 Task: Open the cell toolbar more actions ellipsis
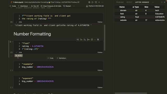coord(95,39)
